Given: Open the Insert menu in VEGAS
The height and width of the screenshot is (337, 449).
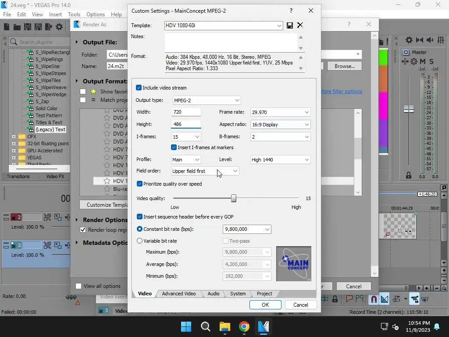Looking at the screenshot, I should tap(55, 14).
